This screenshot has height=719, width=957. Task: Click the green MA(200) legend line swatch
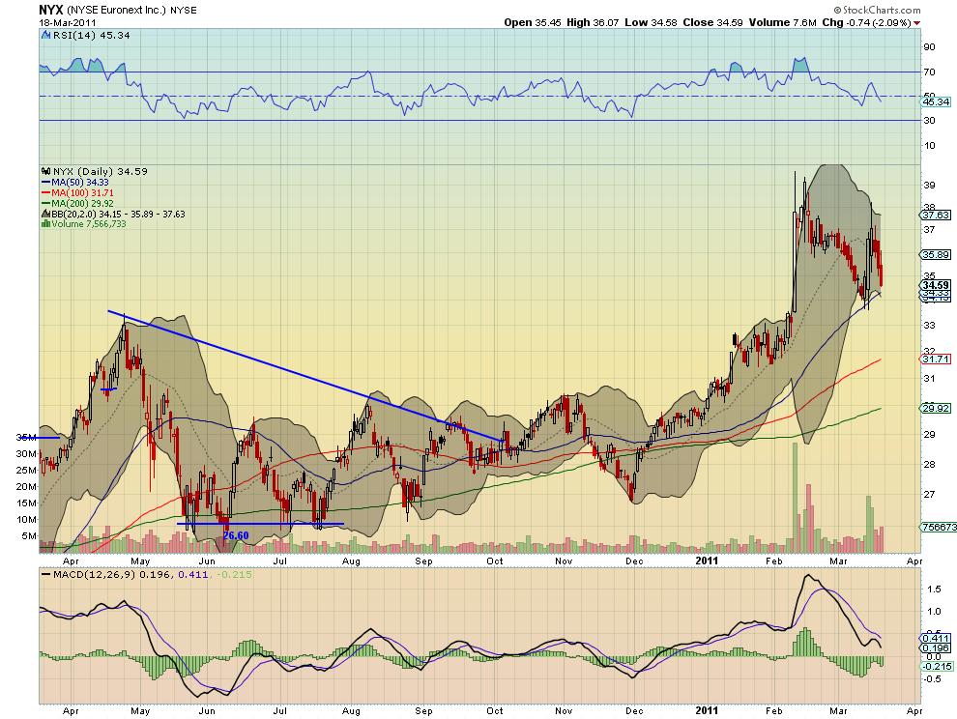45,203
